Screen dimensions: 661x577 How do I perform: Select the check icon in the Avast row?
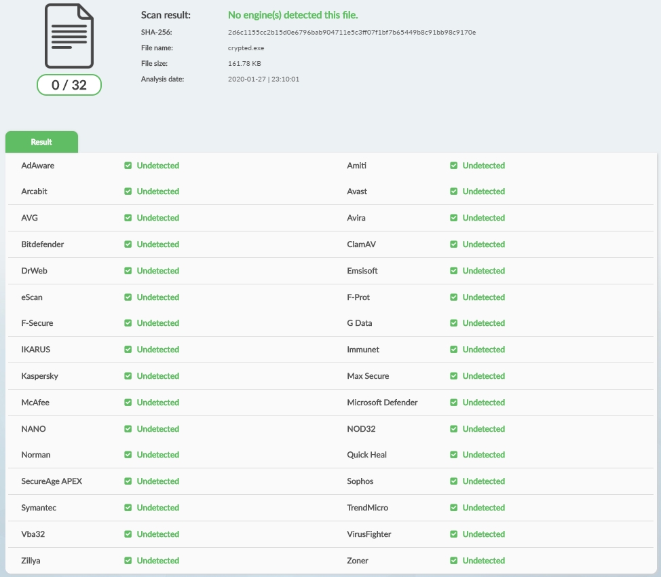tap(453, 191)
